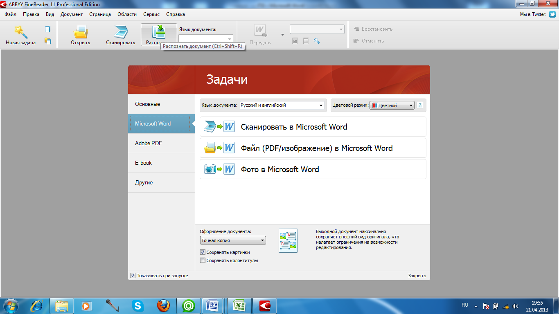Open Skype from the taskbar
Screen dimensions: 559x314
[x=138, y=306]
